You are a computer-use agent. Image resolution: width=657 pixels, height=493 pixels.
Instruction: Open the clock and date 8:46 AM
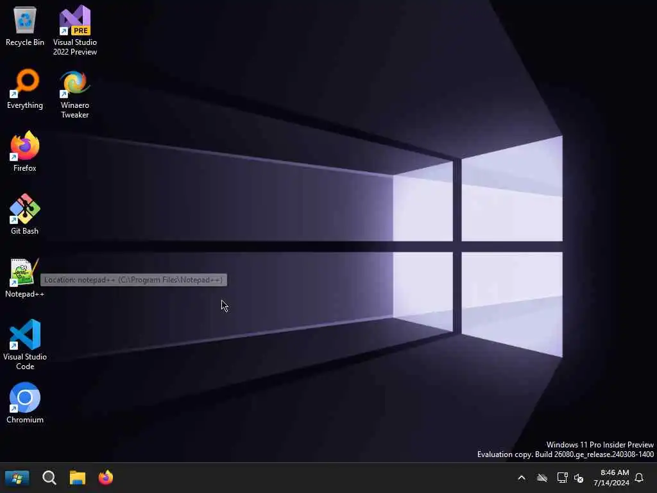[x=611, y=478]
